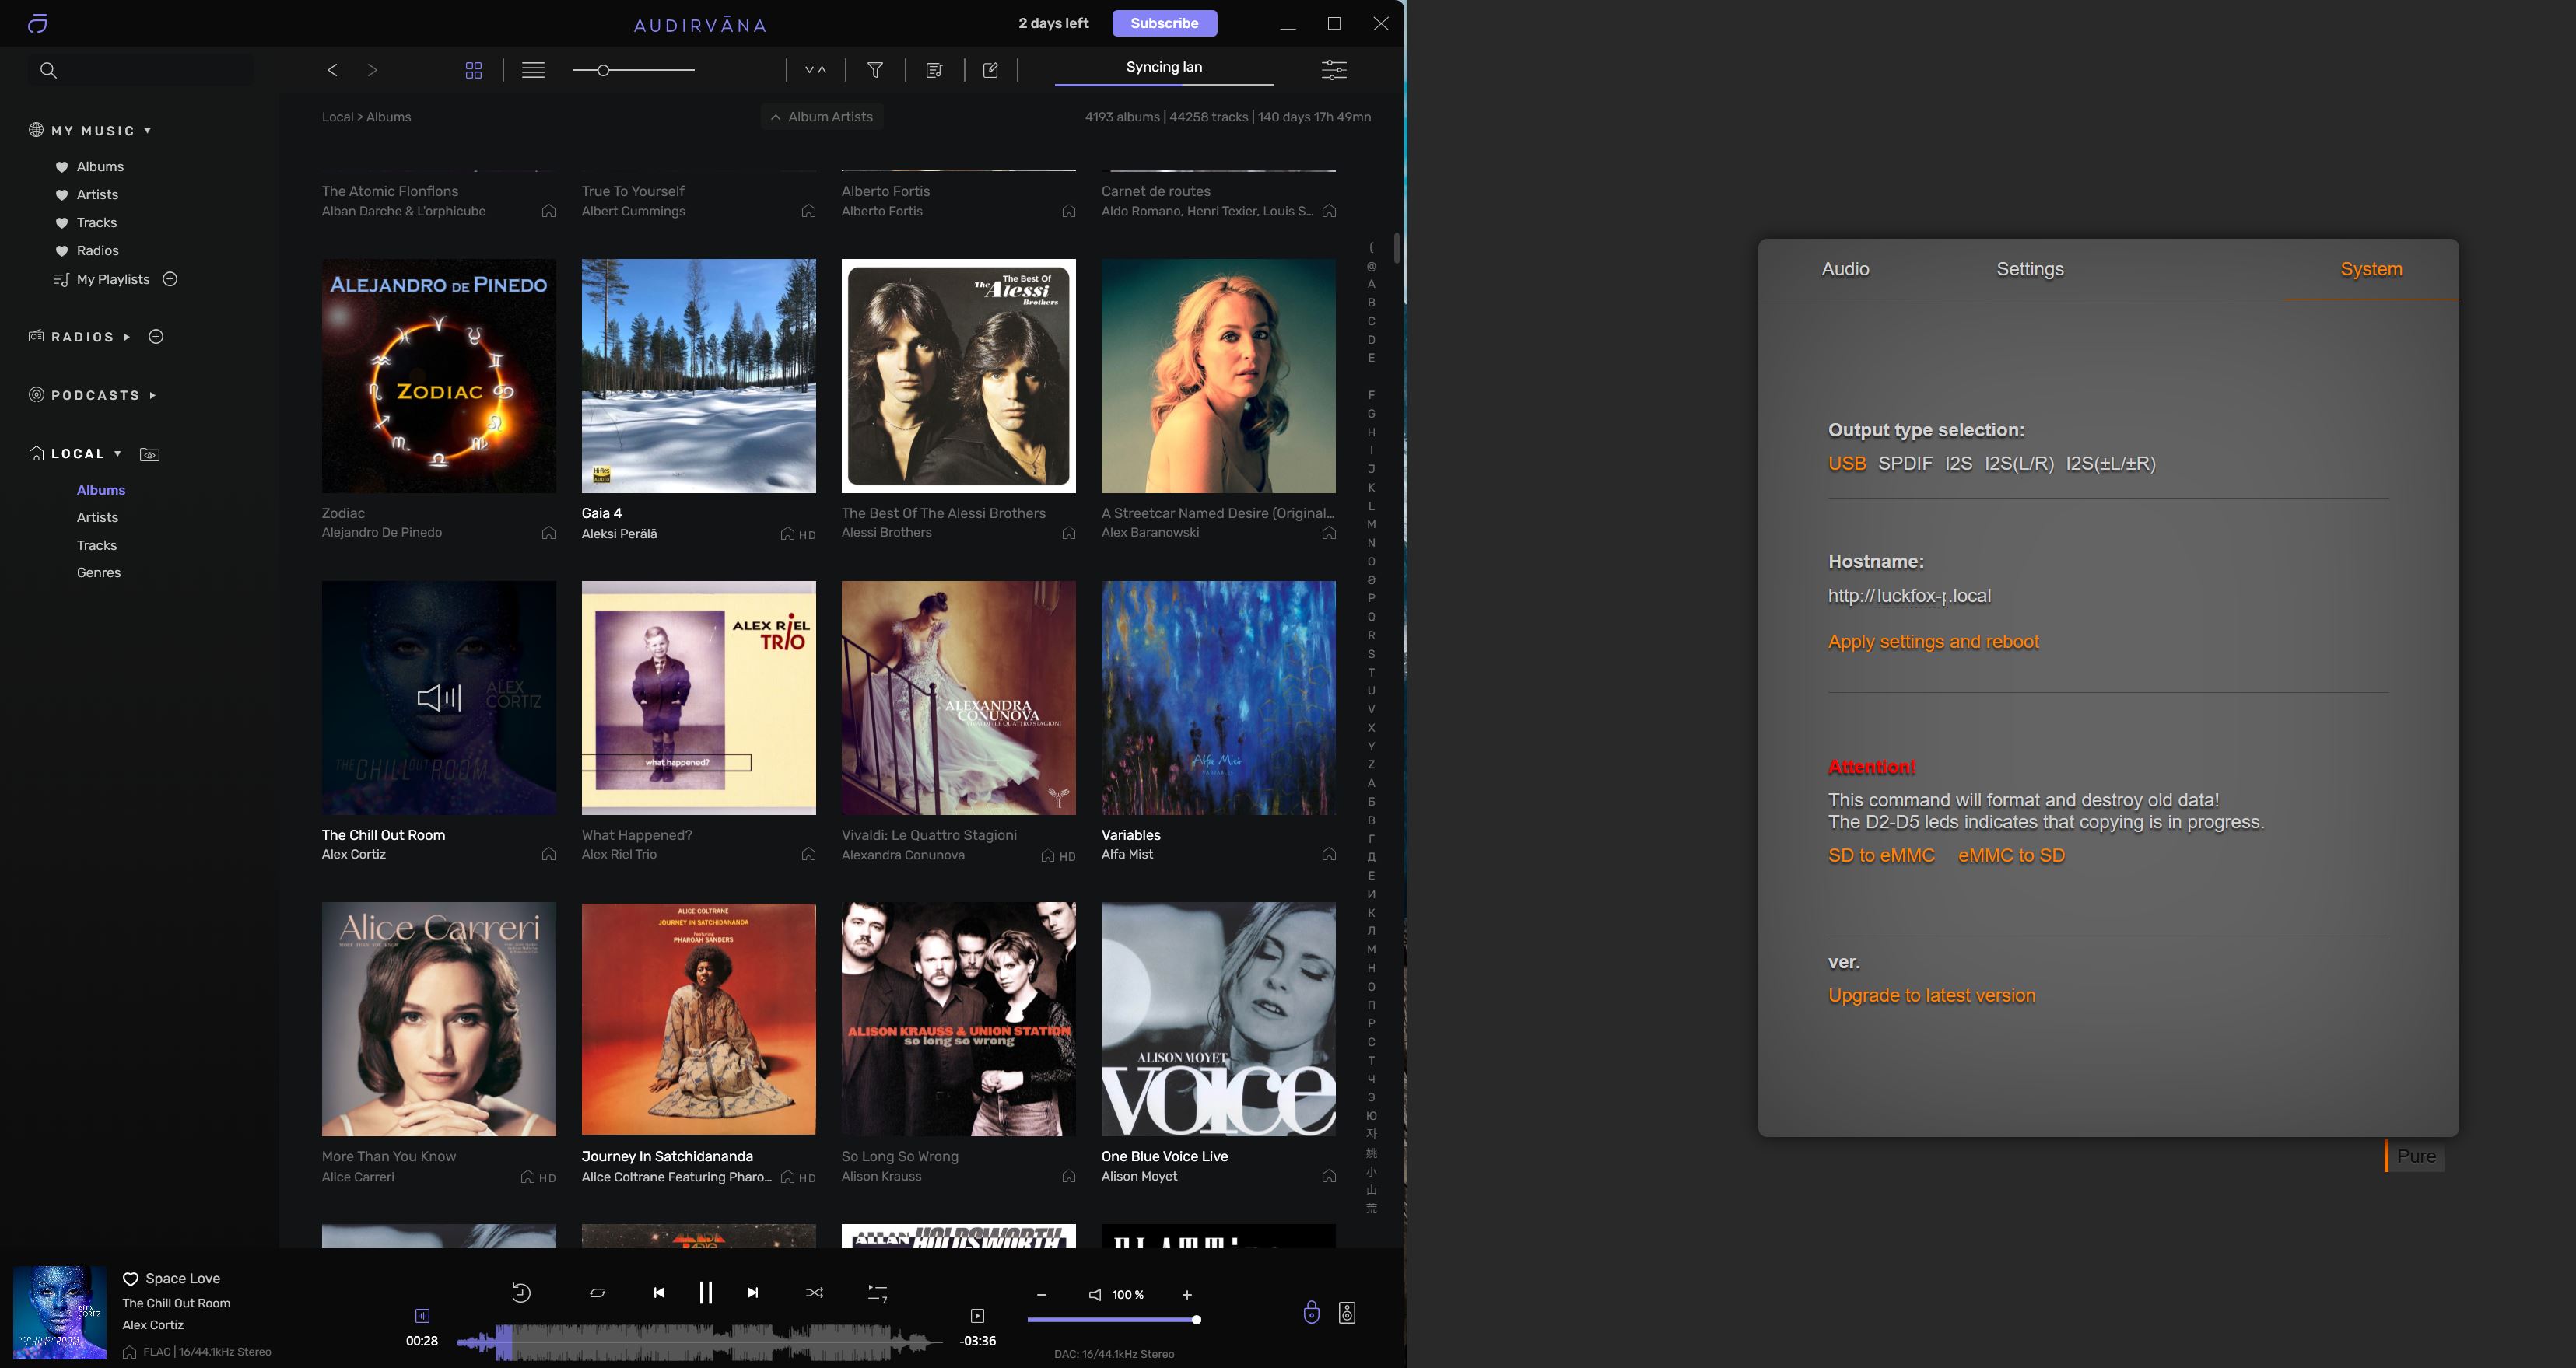Open the filter funnel icon

[x=875, y=70]
